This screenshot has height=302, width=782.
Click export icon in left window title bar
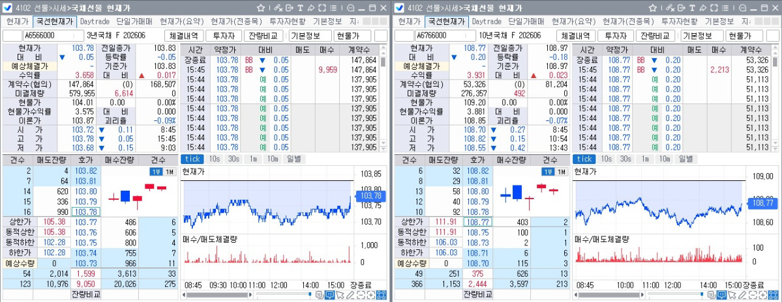click(x=290, y=8)
